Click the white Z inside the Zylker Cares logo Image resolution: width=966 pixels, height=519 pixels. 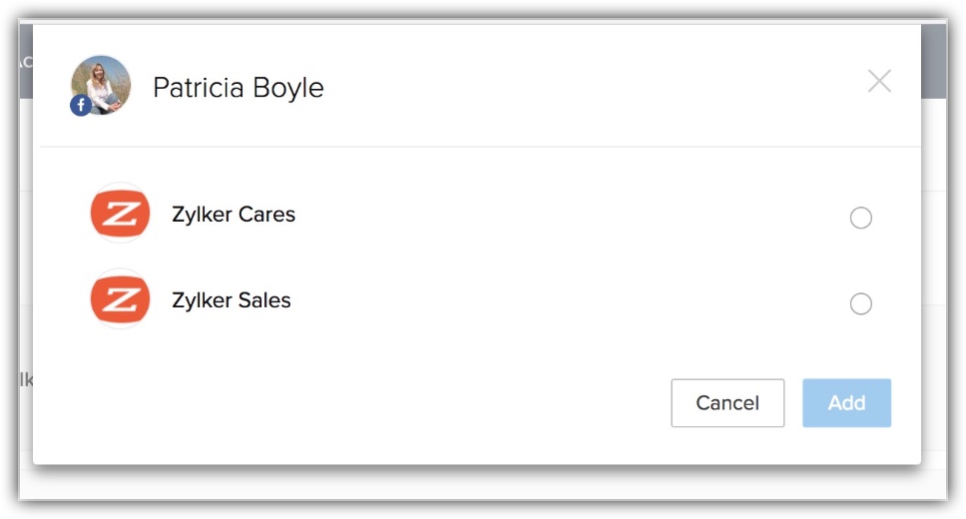point(120,214)
